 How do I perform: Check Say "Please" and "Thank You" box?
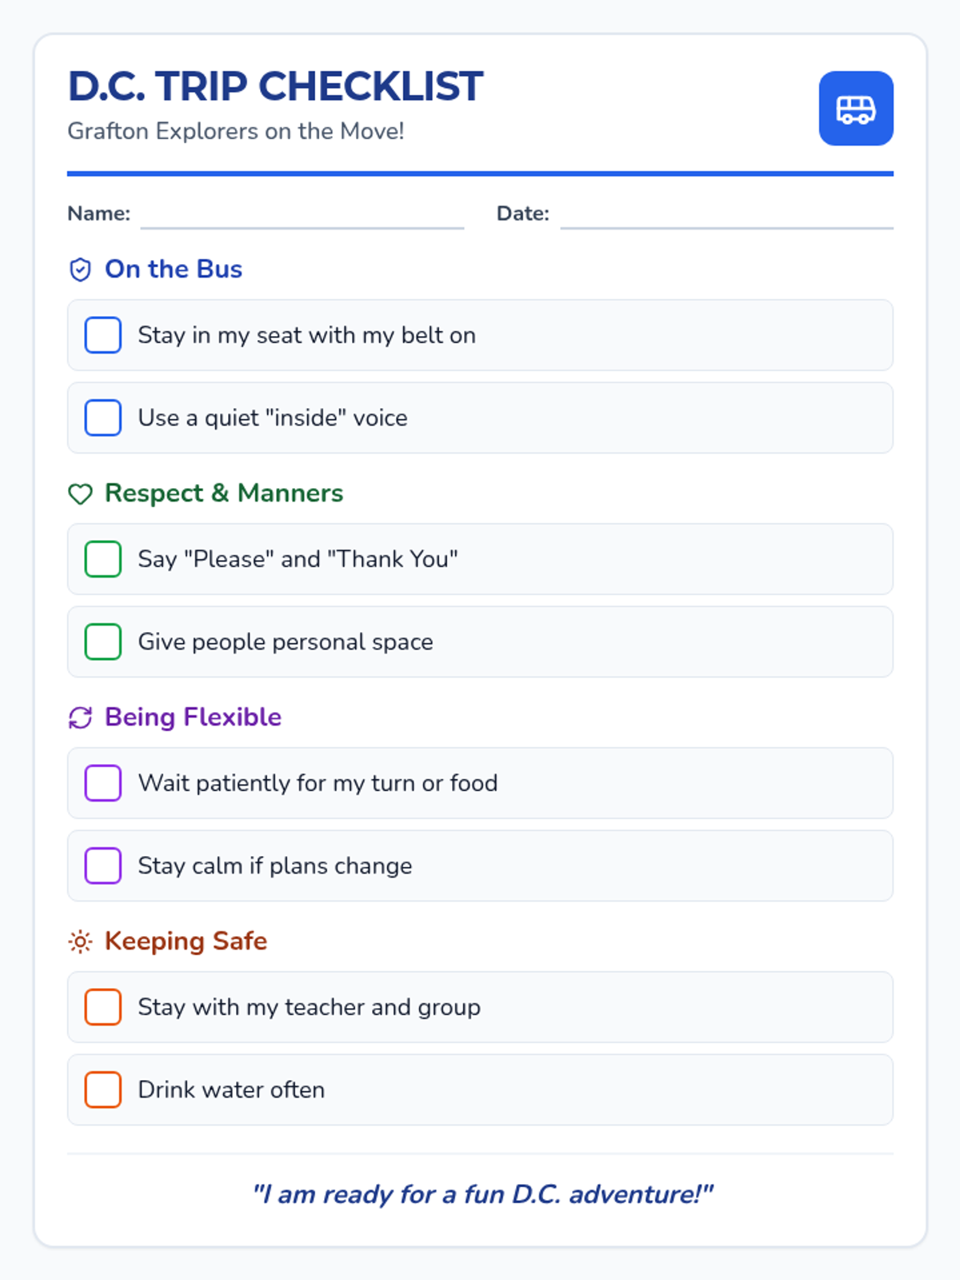(103, 559)
